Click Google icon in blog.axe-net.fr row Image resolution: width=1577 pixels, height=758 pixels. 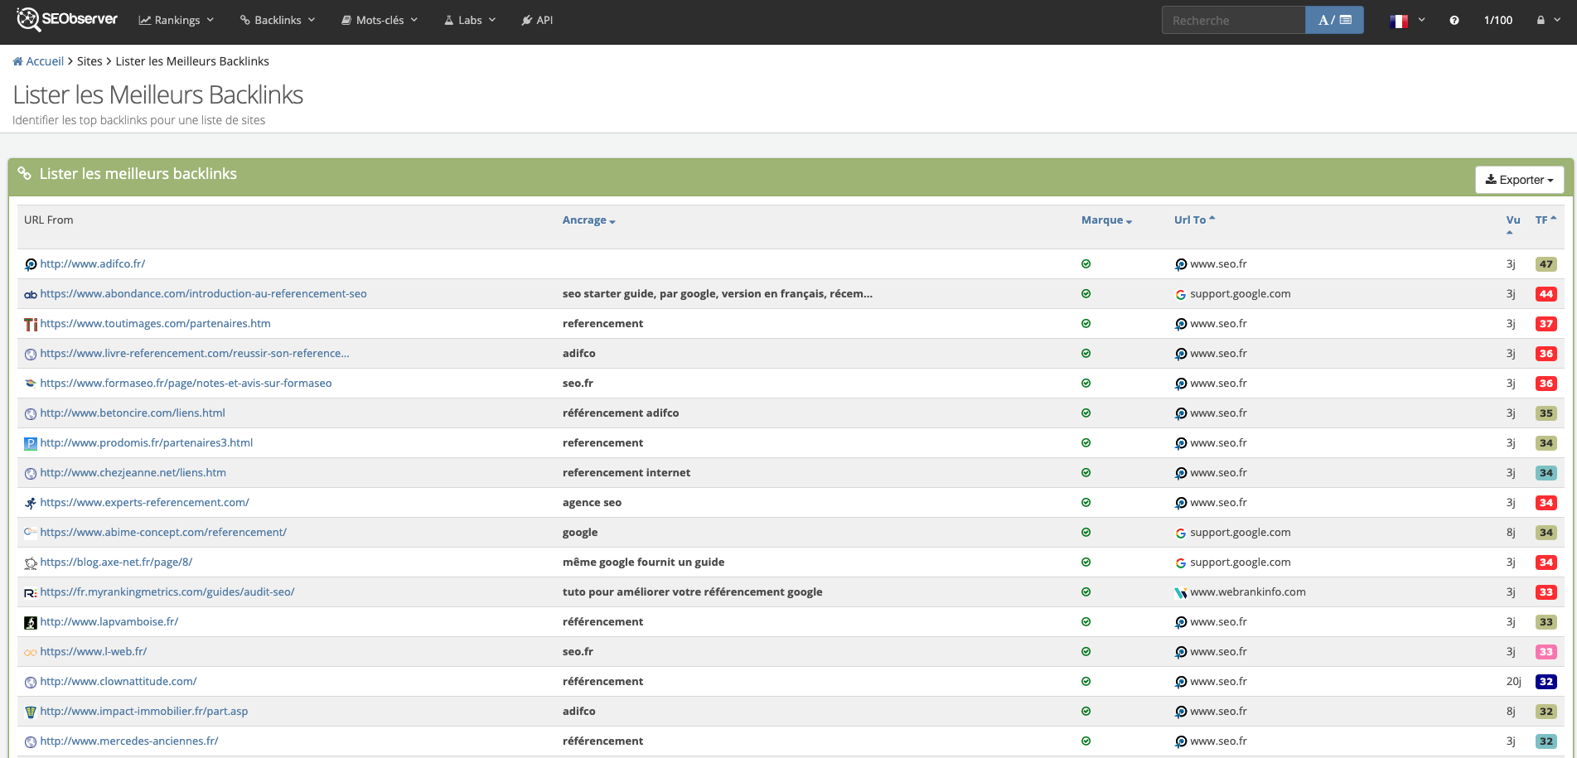click(1181, 562)
